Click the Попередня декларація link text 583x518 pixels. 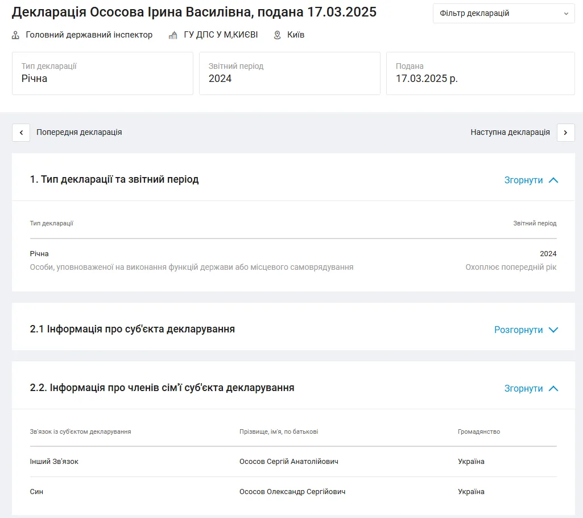(79, 132)
